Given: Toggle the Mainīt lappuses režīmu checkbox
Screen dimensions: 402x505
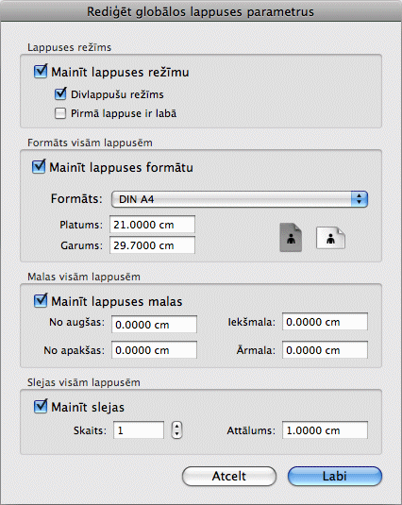Looking at the screenshot, I should [41, 71].
